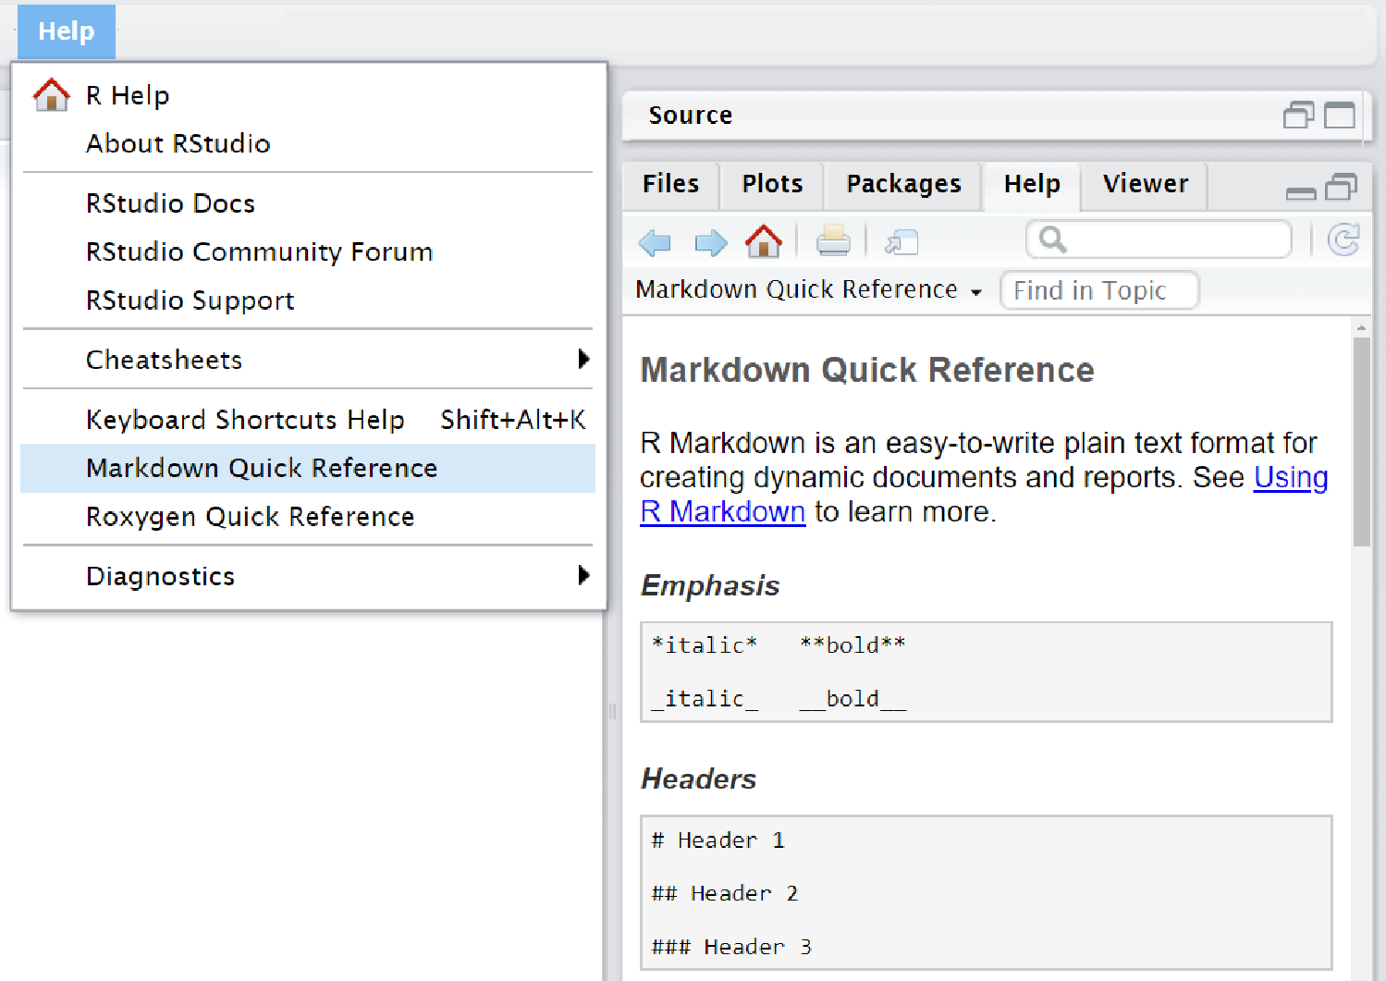1386x981 pixels.
Task: Switch to the Packages tab
Action: coord(903,184)
